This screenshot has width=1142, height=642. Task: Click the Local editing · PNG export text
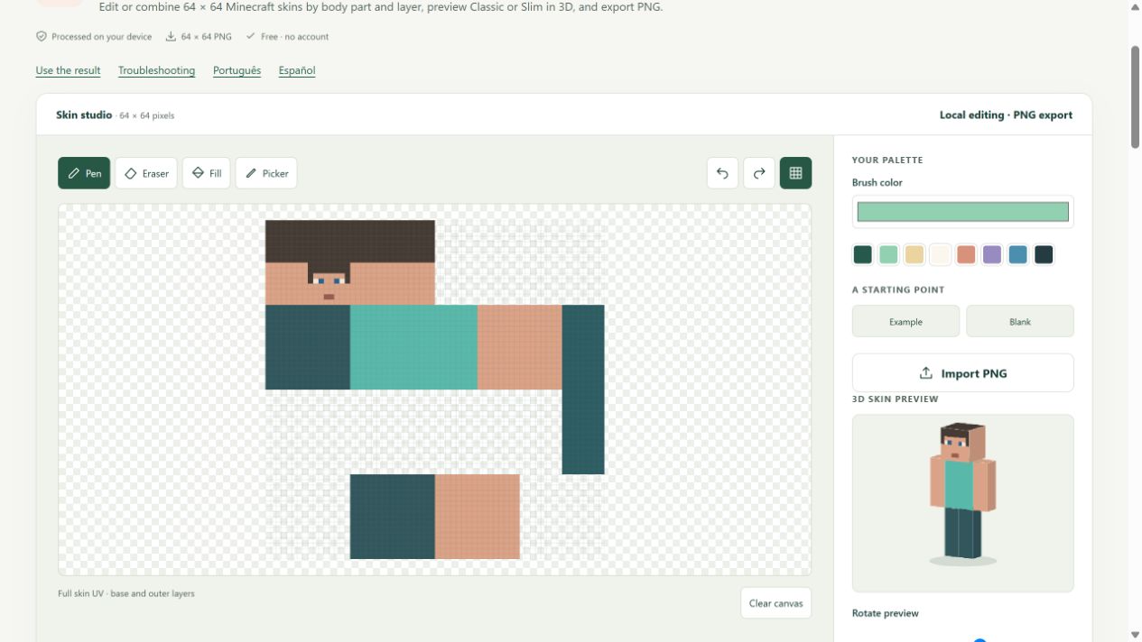[1006, 115]
